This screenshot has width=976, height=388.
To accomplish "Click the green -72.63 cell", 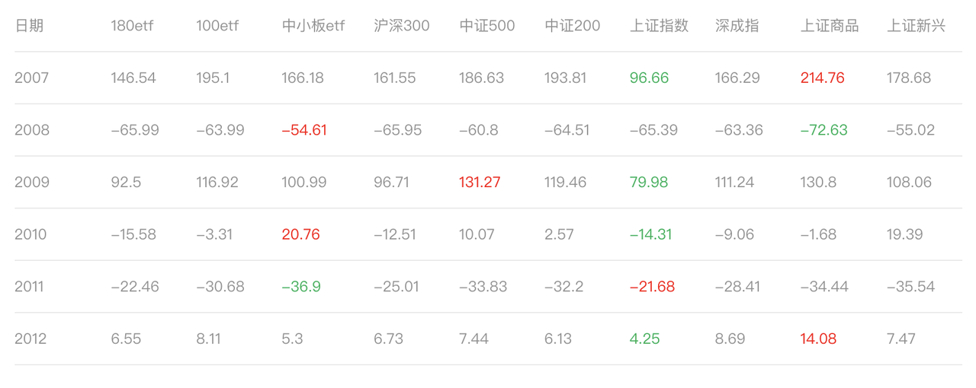I will coord(823,130).
